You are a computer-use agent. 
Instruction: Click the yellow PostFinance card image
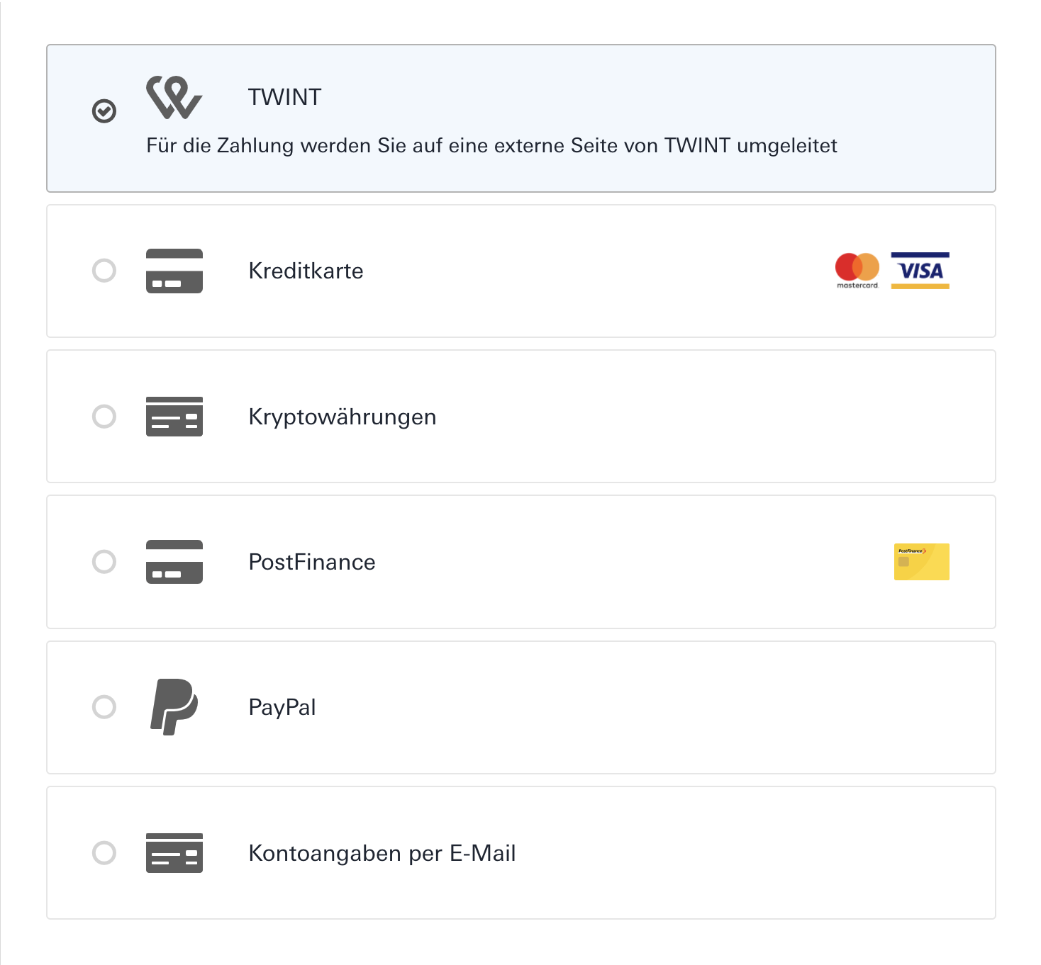tap(922, 562)
